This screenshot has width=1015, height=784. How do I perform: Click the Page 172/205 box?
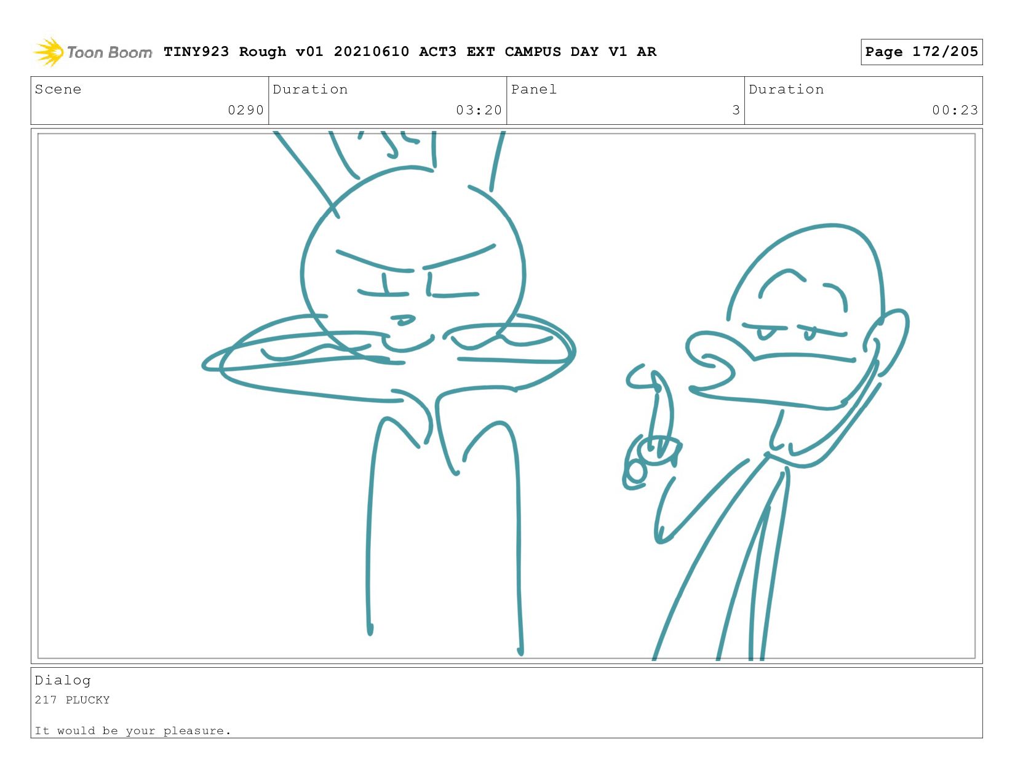click(921, 52)
